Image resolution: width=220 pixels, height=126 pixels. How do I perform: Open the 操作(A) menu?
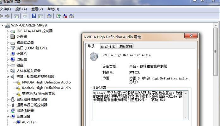tap(21, 9)
